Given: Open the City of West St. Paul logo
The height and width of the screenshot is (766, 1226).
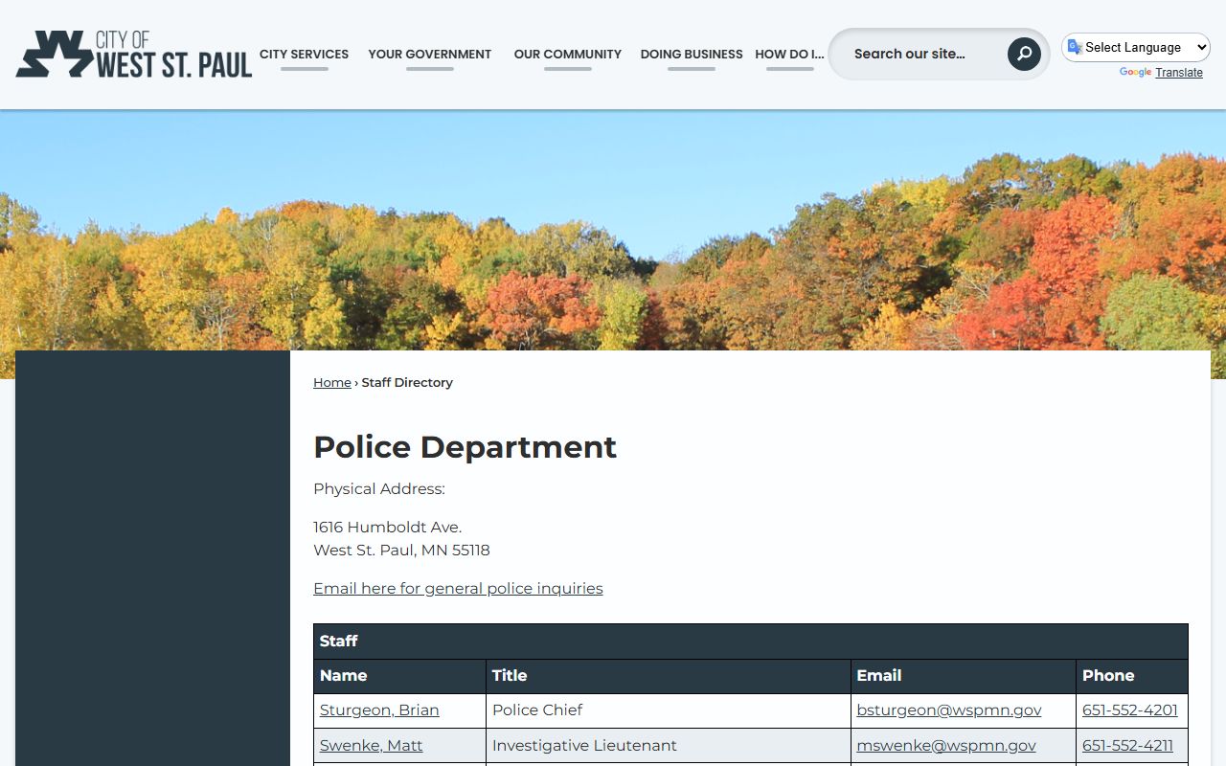Looking at the screenshot, I should [x=134, y=55].
